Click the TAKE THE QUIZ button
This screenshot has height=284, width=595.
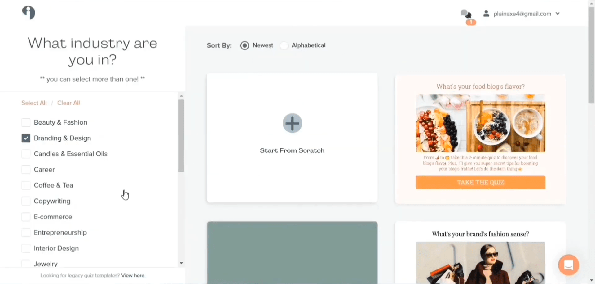(x=480, y=182)
